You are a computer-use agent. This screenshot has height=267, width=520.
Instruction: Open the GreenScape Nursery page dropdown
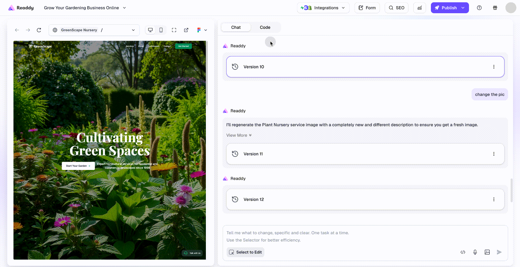pos(133,30)
